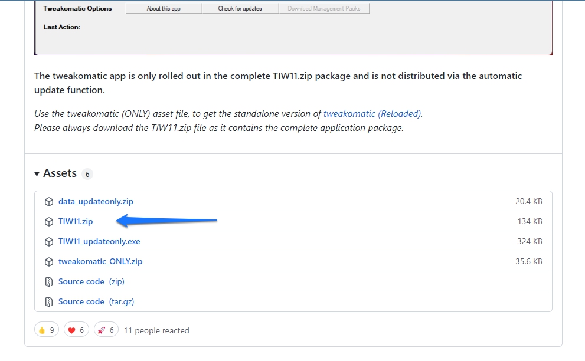Select the 20.4 KB size text
This screenshot has height=361, width=585.
tap(529, 201)
